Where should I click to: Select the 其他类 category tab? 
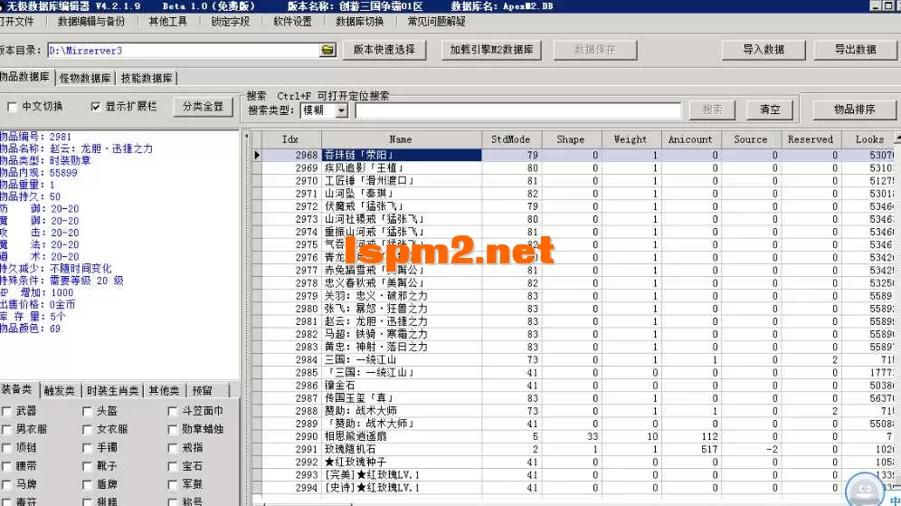[x=165, y=391]
